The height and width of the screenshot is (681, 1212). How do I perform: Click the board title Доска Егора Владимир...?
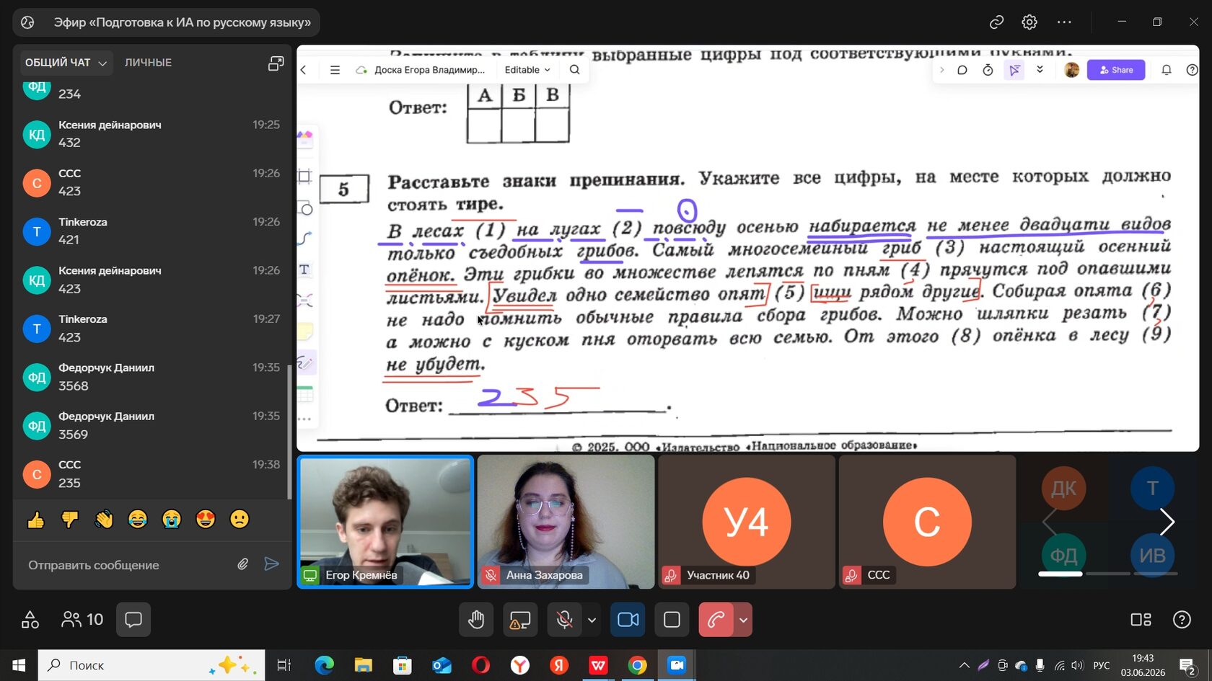pos(429,70)
